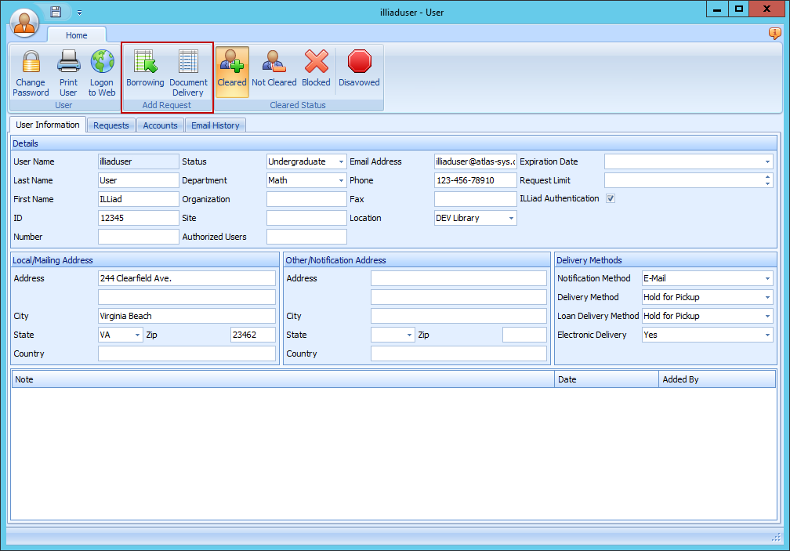Switch to the Requests tab

point(111,125)
